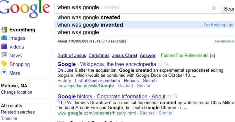This screenshot has width=235, height=122.
Task: Close FastestFox Refinements with [x]
Action: click(x=212, y=56)
